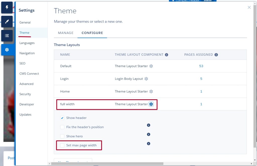Image resolution: width=257 pixels, height=166 pixels.
Task: Open Navigation settings
Action: point(27,53)
